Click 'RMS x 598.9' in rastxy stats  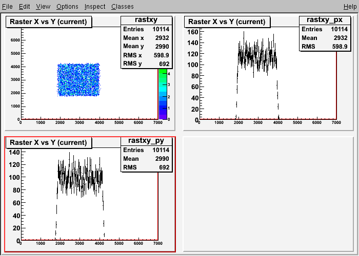pos(146,55)
